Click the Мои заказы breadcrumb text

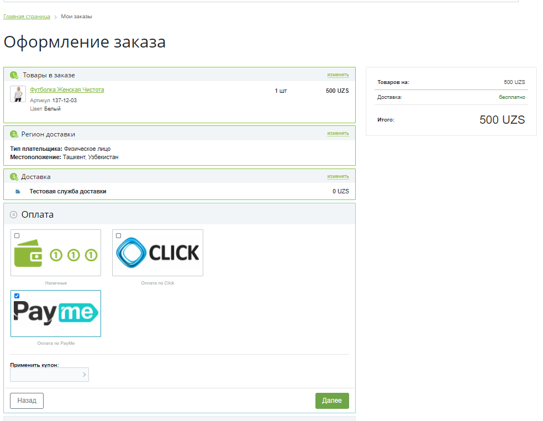pyautogui.click(x=77, y=16)
